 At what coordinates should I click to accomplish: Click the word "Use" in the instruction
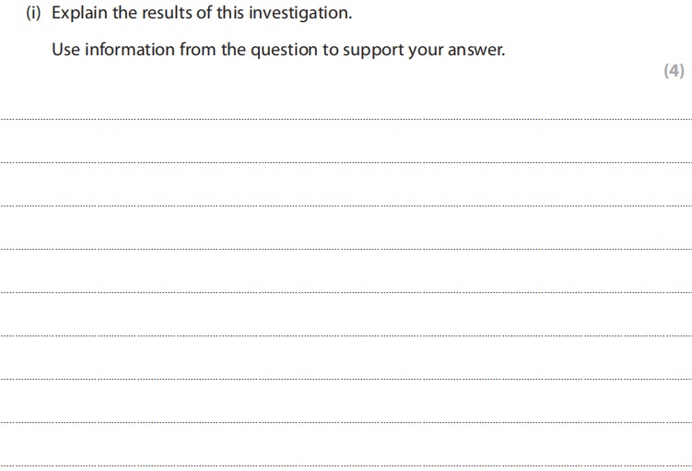(65, 50)
